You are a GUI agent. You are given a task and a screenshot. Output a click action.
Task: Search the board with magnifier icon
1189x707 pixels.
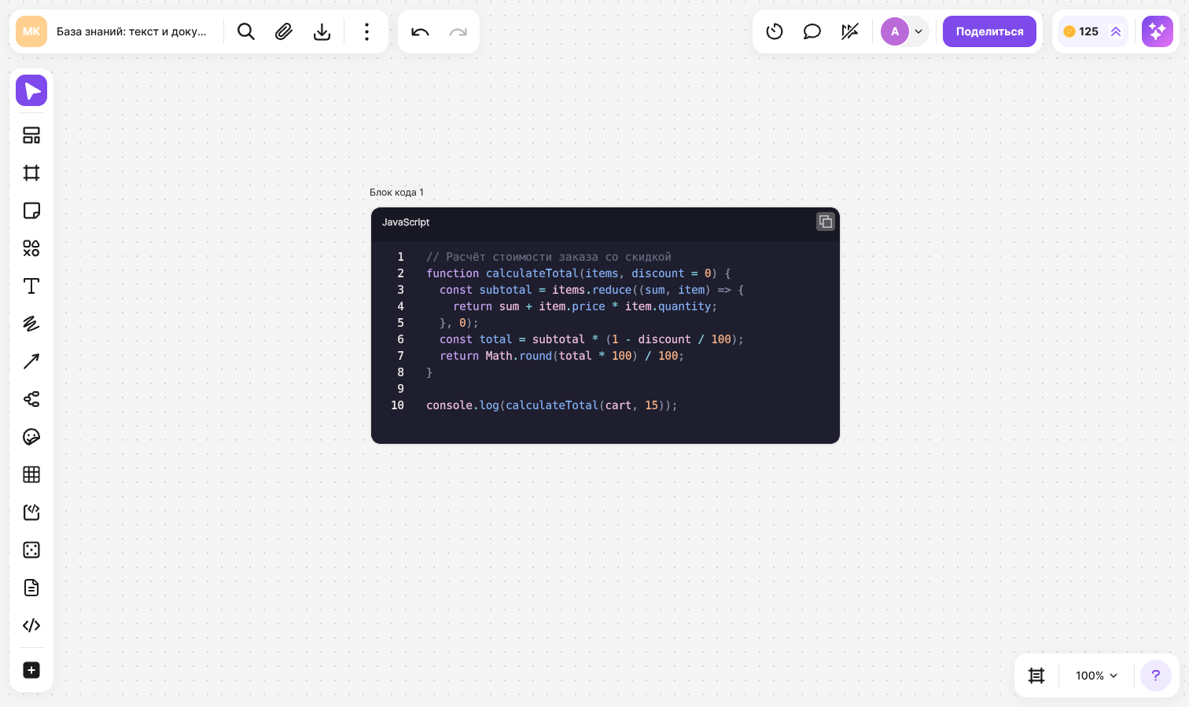[x=246, y=31]
